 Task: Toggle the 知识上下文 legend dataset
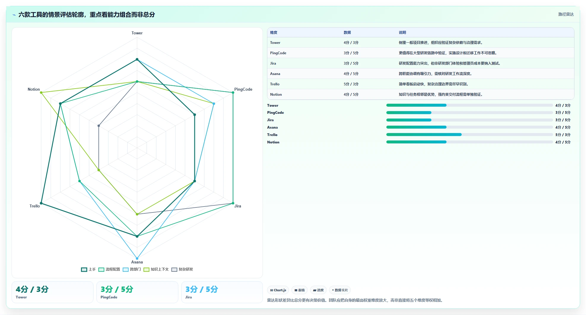[x=156, y=269]
